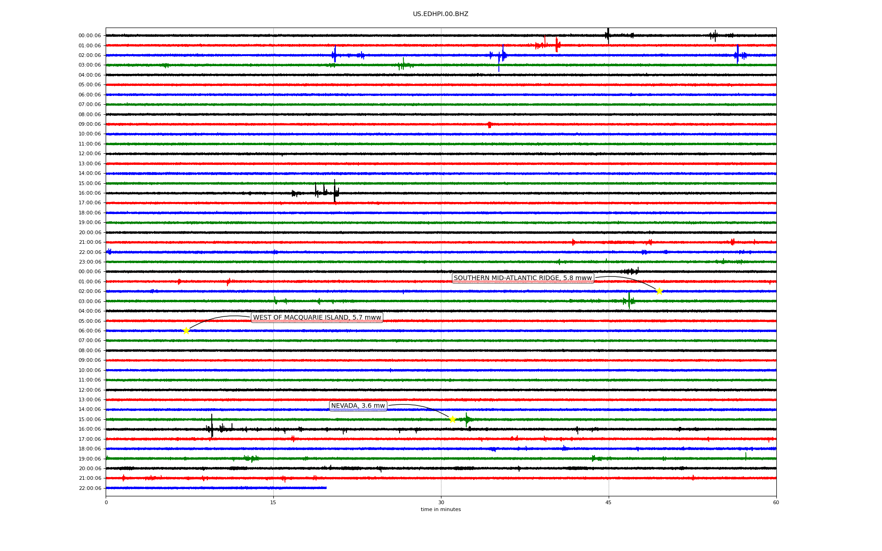Click the 30 minute x-axis tick label
882x551 pixels.
click(441, 502)
